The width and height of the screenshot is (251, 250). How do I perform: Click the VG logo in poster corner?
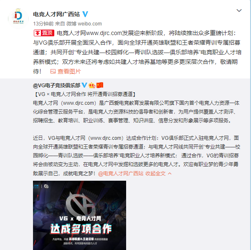(x=46, y=186)
